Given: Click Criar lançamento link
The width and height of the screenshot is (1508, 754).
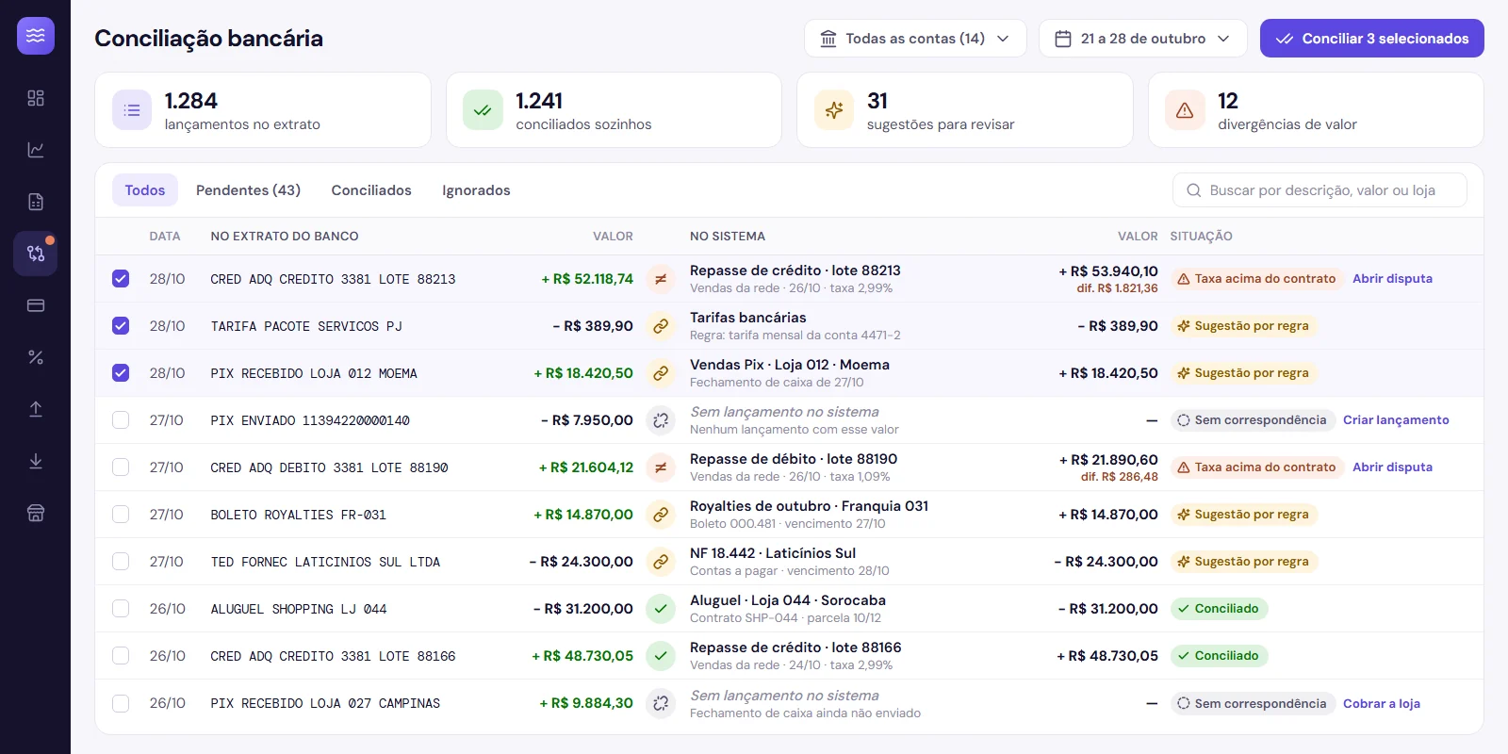Looking at the screenshot, I should (1396, 420).
